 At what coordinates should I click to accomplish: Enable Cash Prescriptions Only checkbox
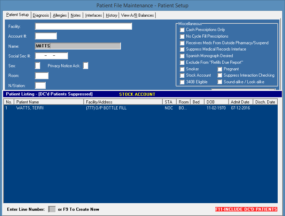[x=182, y=30]
